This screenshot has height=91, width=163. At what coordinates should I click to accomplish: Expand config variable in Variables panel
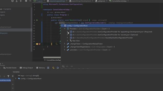tap(16, 79)
